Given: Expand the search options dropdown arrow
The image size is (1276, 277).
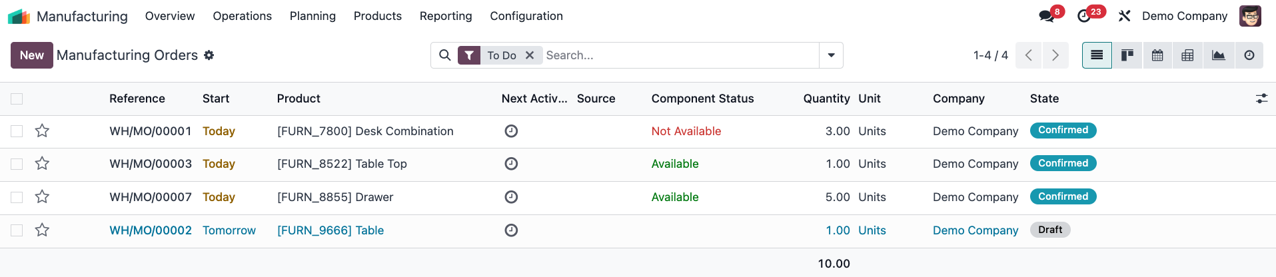Looking at the screenshot, I should tap(831, 55).
